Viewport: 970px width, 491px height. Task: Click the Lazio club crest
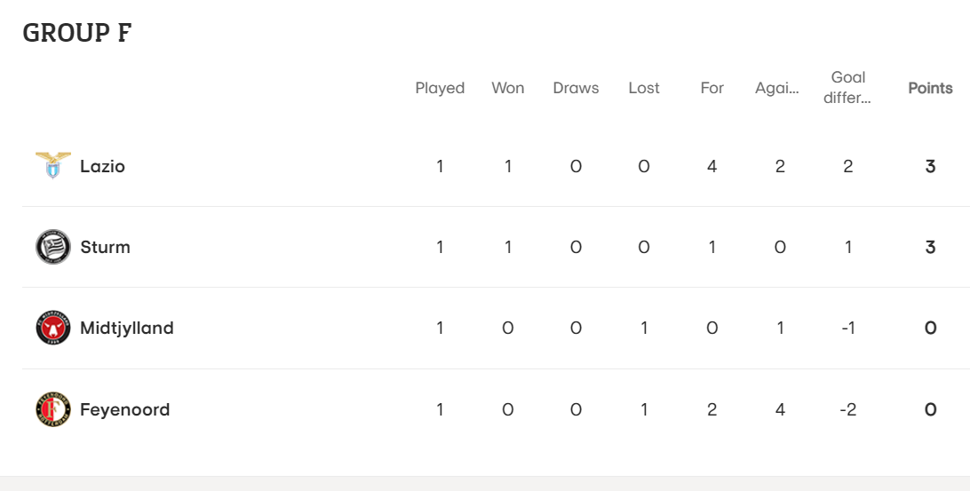click(x=53, y=166)
